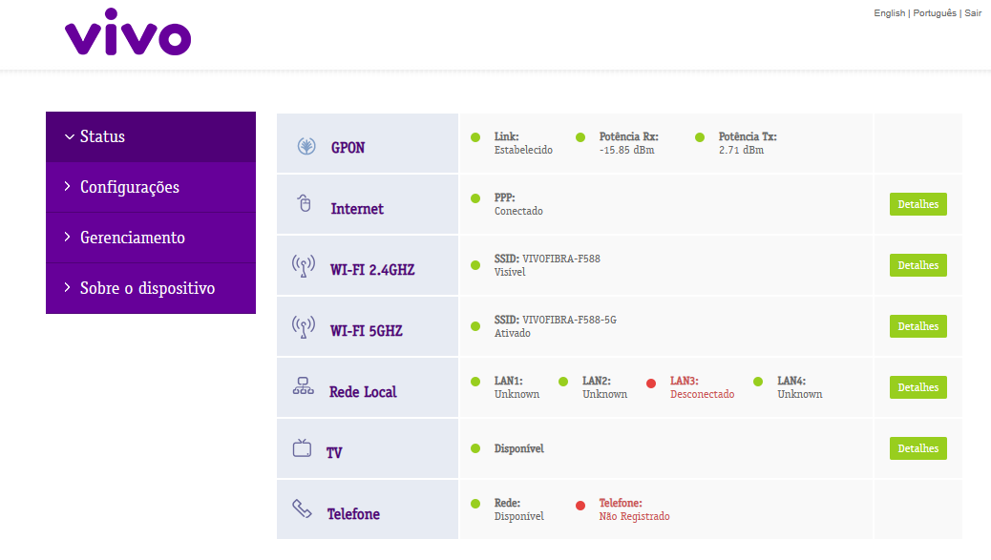Viewport: 991px width, 560px height.
Task: Open Detalhes for TV
Action: pyautogui.click(x=917, y=448)
